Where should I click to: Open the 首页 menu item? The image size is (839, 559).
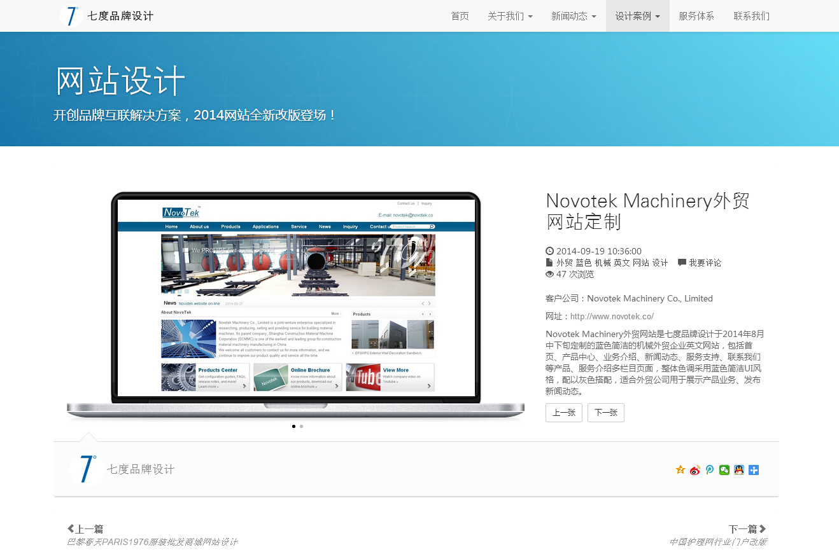point(460,16)
